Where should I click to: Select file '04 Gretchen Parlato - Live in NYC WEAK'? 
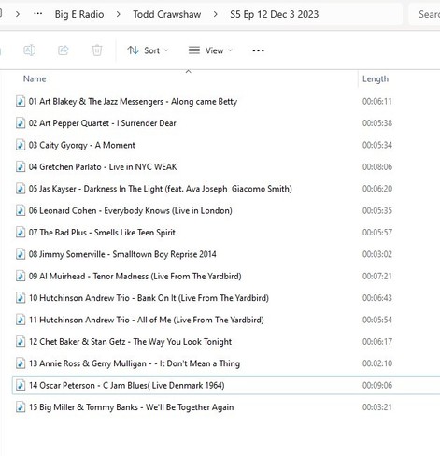[103, 166]
